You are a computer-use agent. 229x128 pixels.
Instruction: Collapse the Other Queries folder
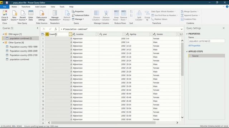tap(3, 43)
